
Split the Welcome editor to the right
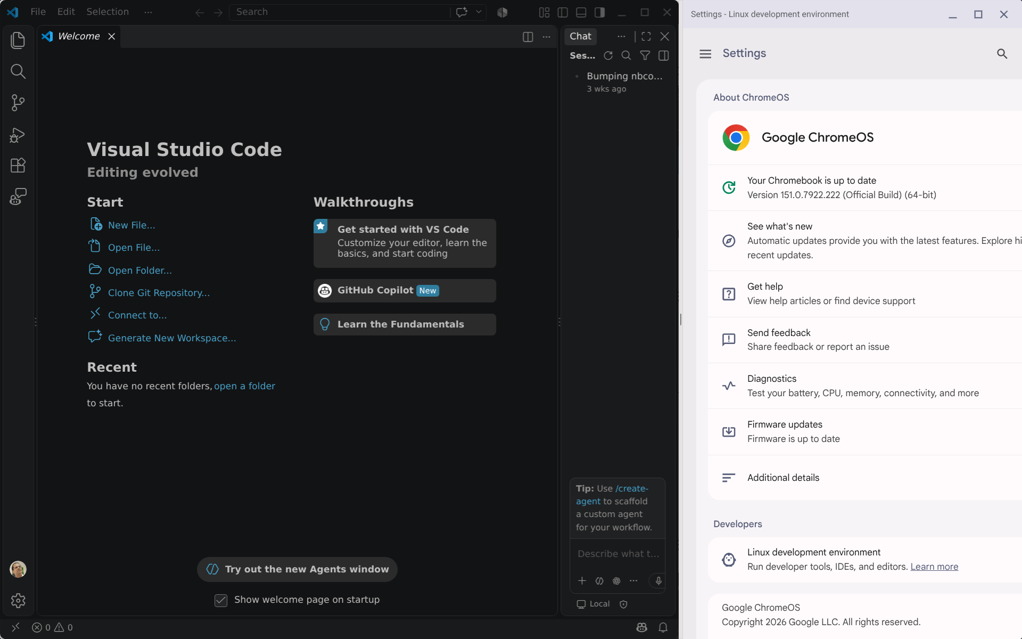click(x=528, y=37)
